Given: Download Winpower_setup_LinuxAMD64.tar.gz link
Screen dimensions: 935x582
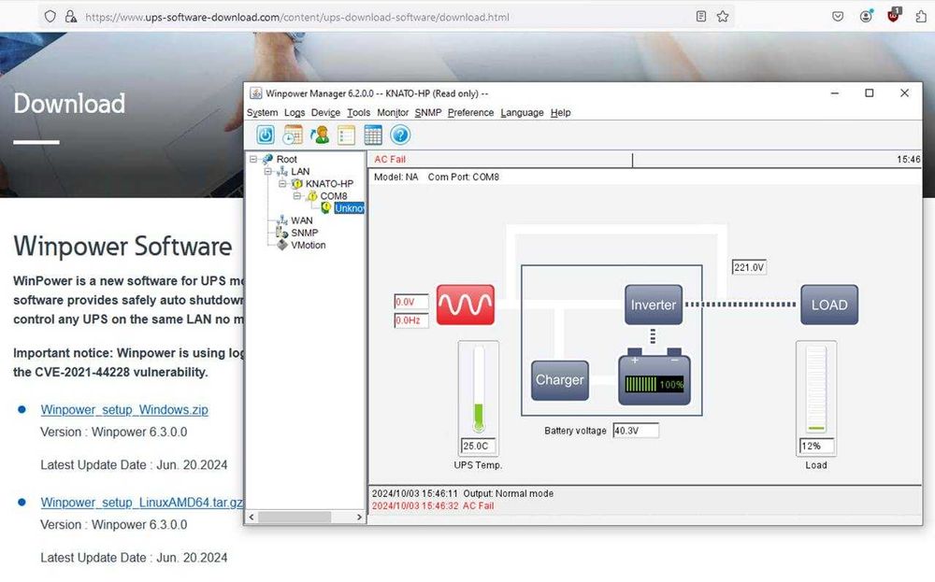Looking at the screenshot, I should click(141, 503).
